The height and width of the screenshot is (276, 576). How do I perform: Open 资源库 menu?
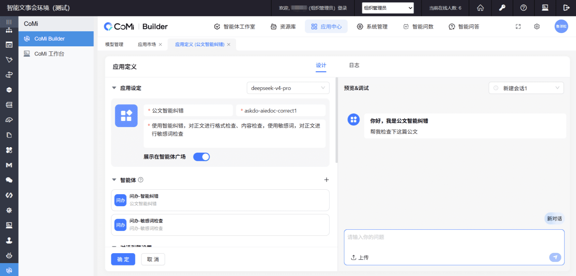coord(283,27)
